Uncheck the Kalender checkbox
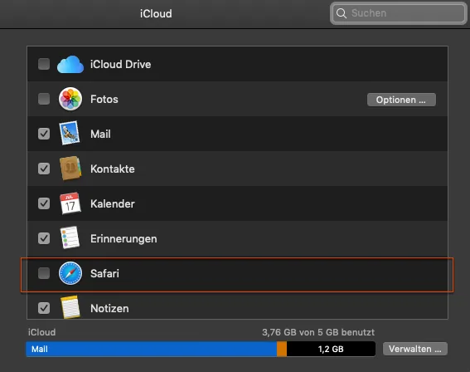 click(44, 203)
